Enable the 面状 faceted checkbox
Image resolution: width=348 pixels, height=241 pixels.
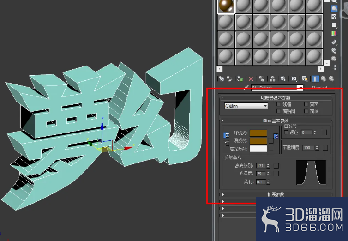(306, 111)
